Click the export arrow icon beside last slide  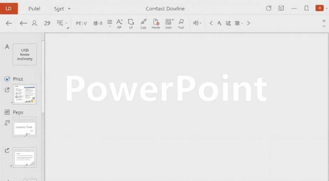tap(7, 150)
